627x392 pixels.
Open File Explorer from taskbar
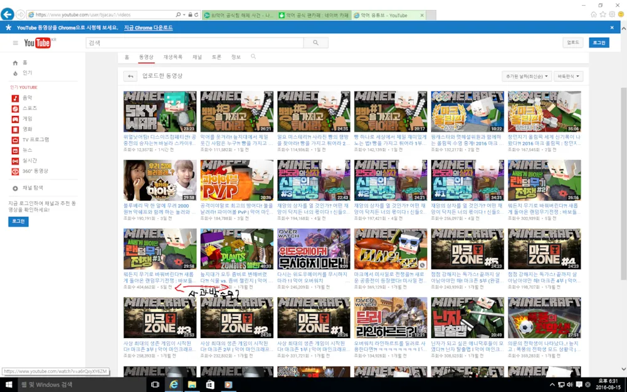click(192, 384)
